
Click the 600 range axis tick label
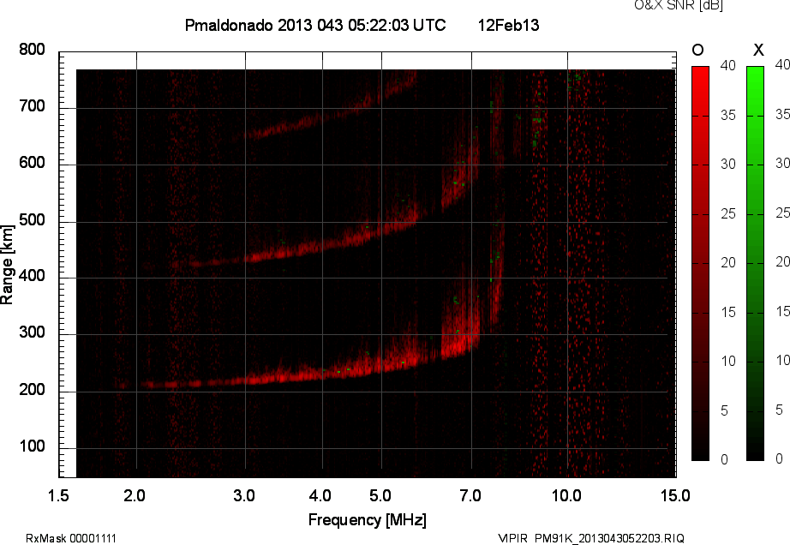(x=32, y=163)
